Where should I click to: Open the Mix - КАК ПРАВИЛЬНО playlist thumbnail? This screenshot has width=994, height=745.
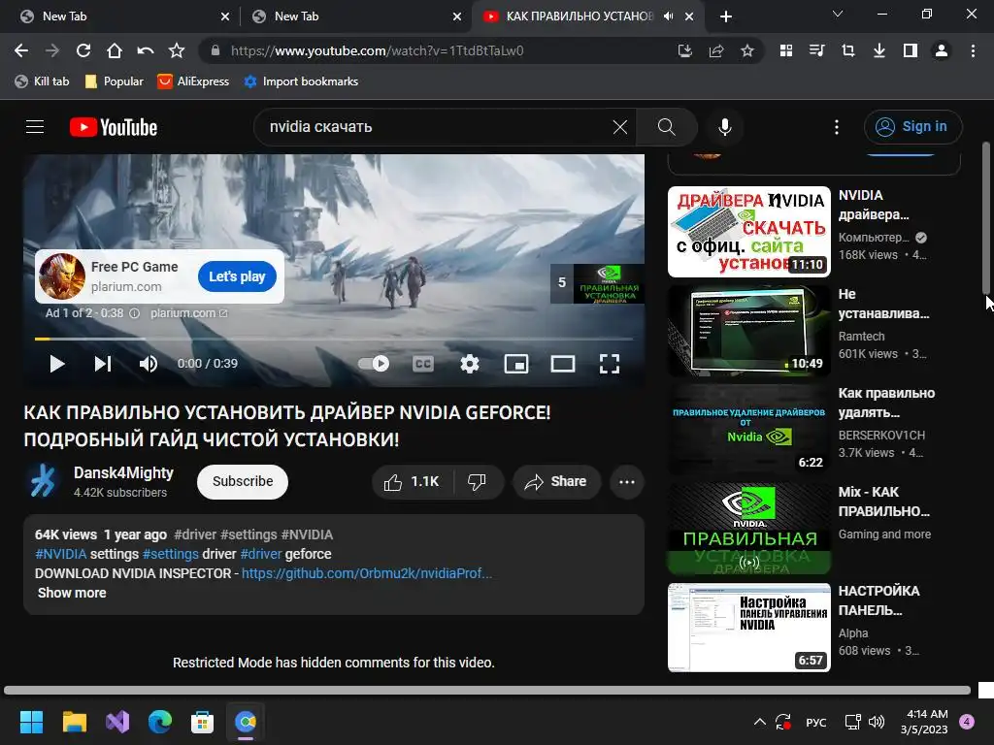tap(748, 529)
